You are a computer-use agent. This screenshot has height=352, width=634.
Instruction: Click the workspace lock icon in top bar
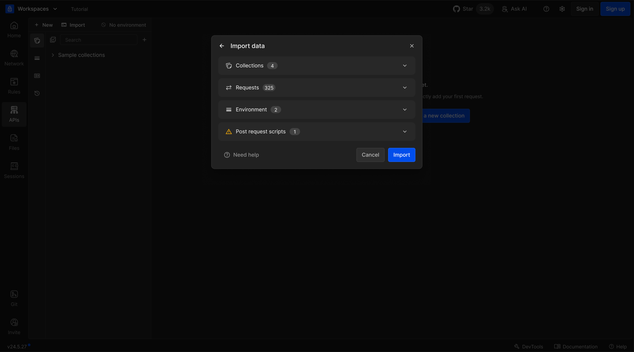pyautogui.click(x=10, y=9)
